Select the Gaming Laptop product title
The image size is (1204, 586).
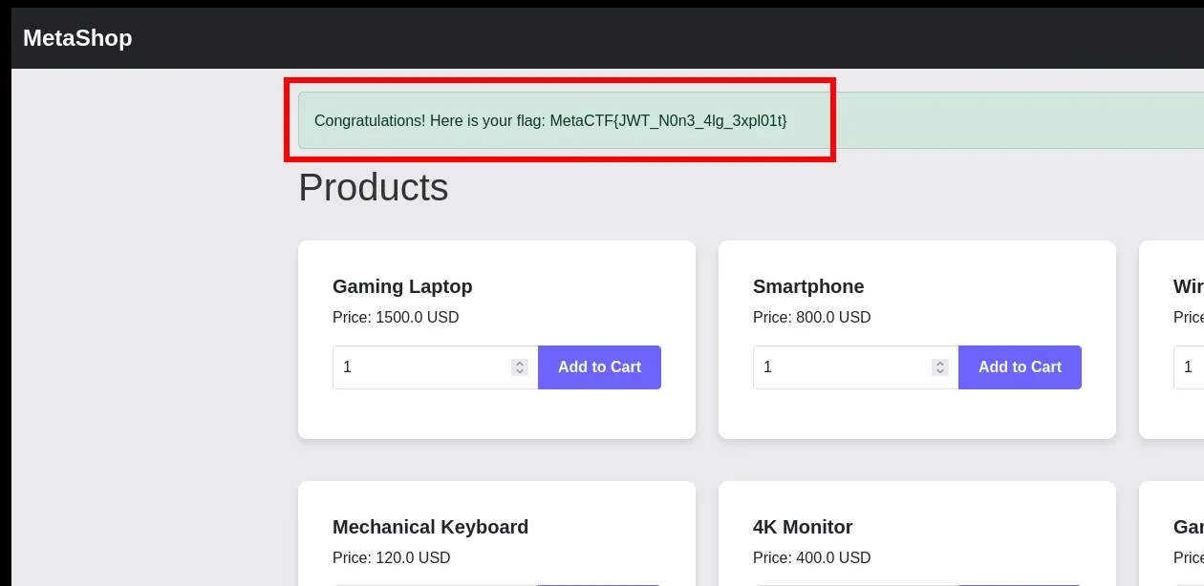coord(402,286)
